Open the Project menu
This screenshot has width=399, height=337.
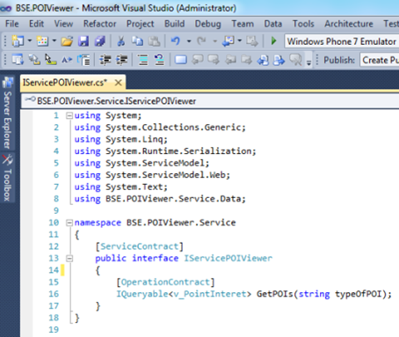coord(140,24)
